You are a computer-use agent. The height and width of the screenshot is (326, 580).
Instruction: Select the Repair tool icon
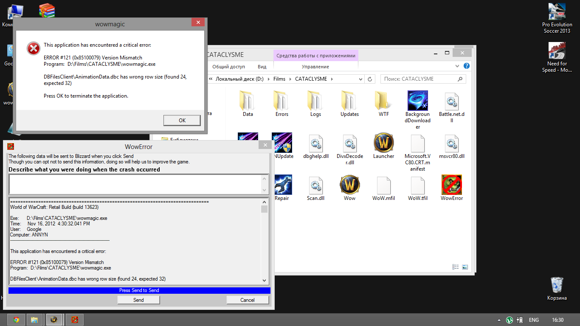[282, 188]
